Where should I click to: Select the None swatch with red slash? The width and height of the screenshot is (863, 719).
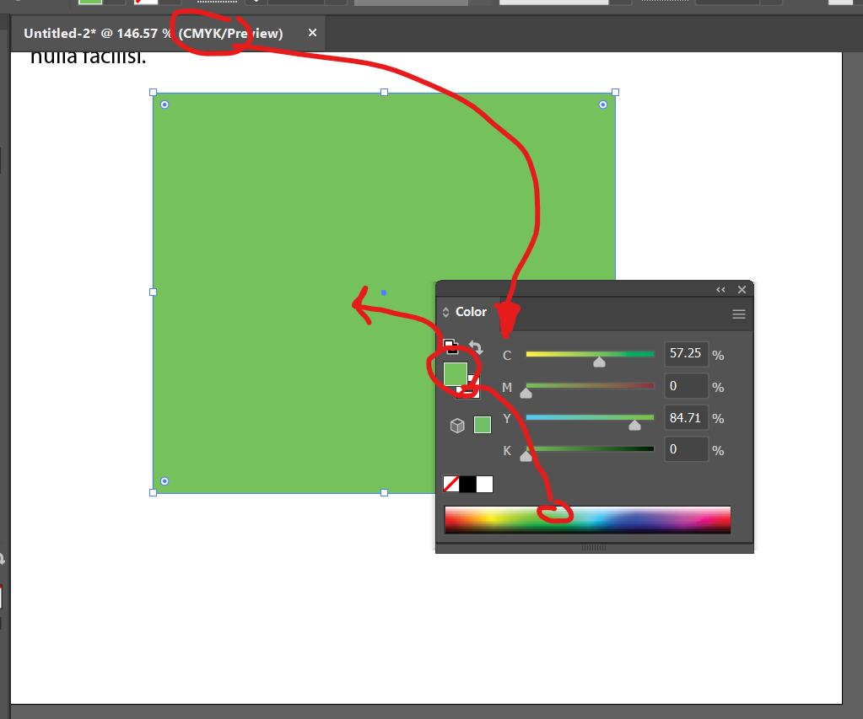point(450,484)
